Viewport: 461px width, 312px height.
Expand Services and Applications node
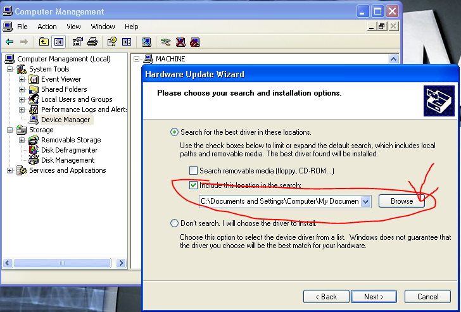10,170
